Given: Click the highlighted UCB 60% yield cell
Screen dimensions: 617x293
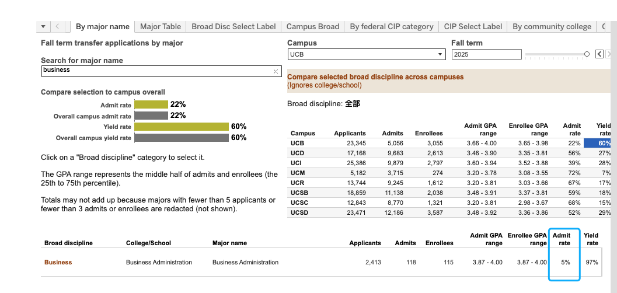Looking at the screenshot, I should pos(597,143).
